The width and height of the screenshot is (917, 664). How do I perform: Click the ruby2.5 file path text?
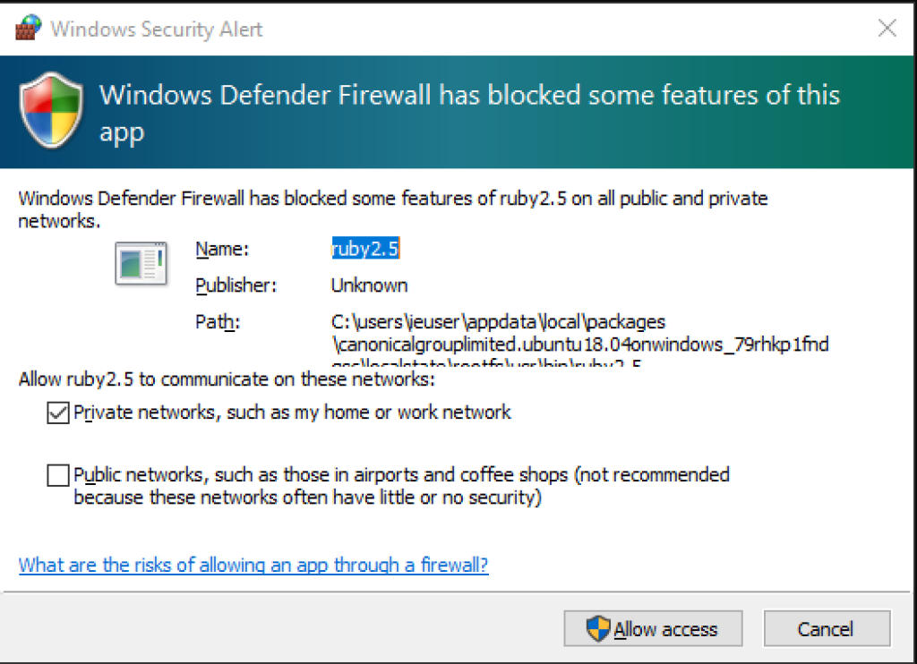pos(579,344)
